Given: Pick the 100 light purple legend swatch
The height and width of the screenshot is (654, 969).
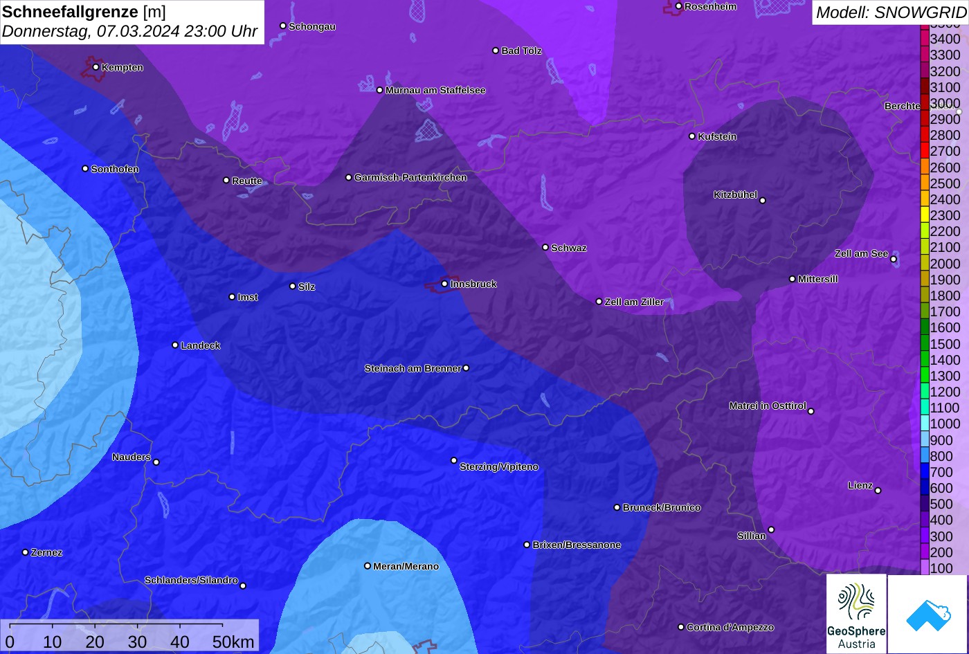Looking at the screenshot, I should (925, 567).
